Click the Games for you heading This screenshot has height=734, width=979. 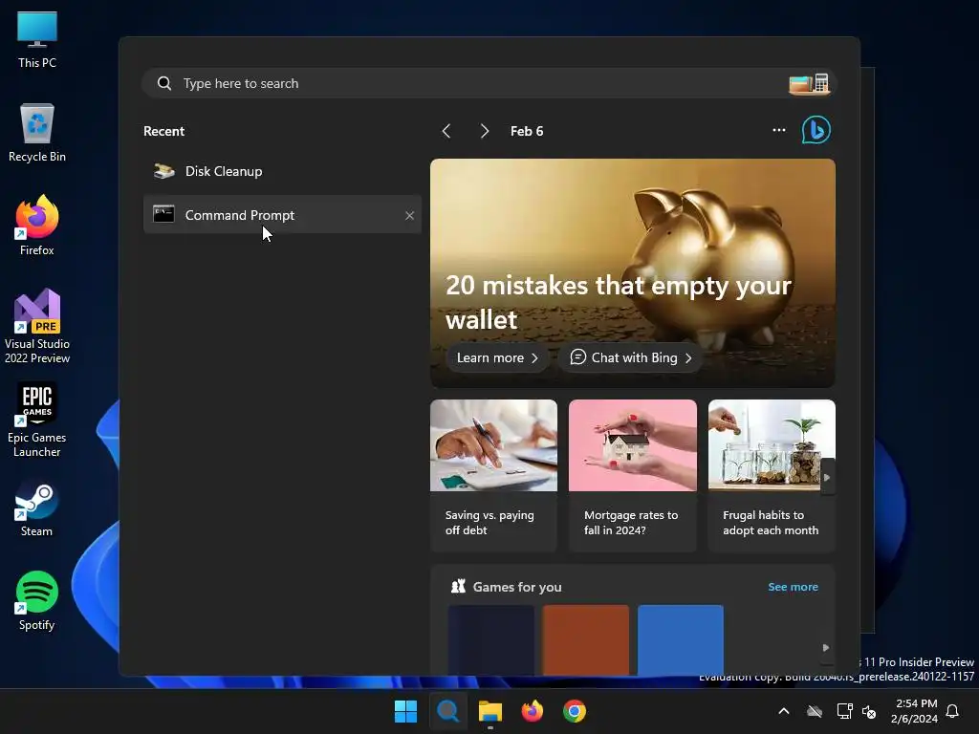[x=517, y=587]
